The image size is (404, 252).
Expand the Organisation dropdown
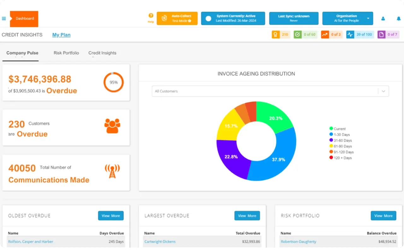point(348,18)
